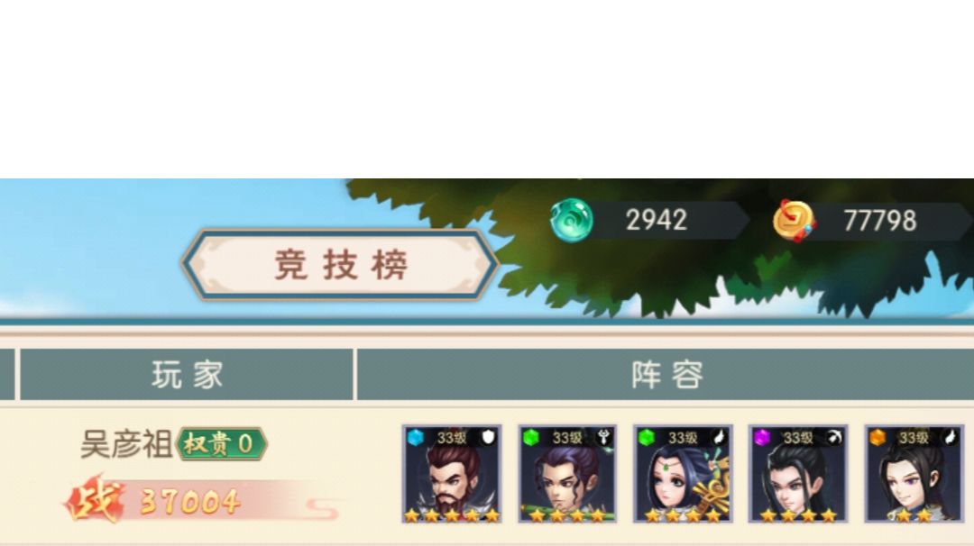Click the 37004 combat power value
Viewport: 974px width, 546px height.
[190, 501]
